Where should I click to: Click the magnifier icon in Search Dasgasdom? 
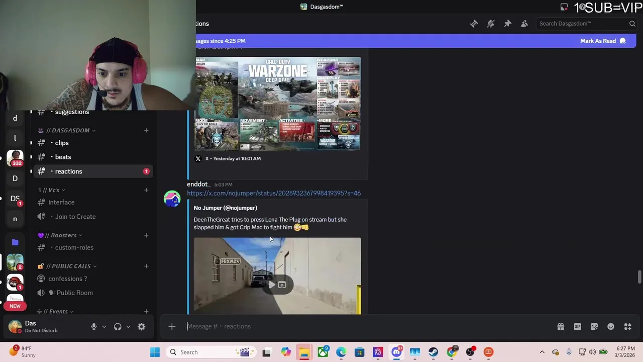point(632,24)
